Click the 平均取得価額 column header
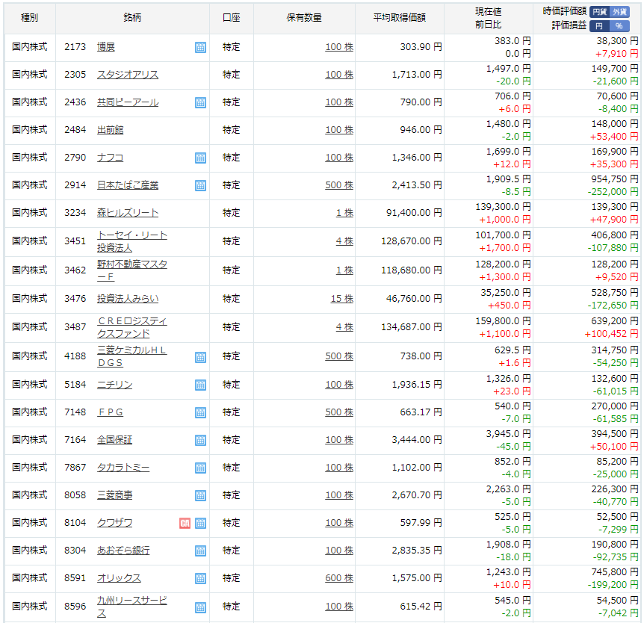 coord(400,18)
